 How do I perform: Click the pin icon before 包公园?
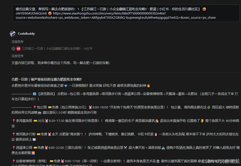coord(35,107)
